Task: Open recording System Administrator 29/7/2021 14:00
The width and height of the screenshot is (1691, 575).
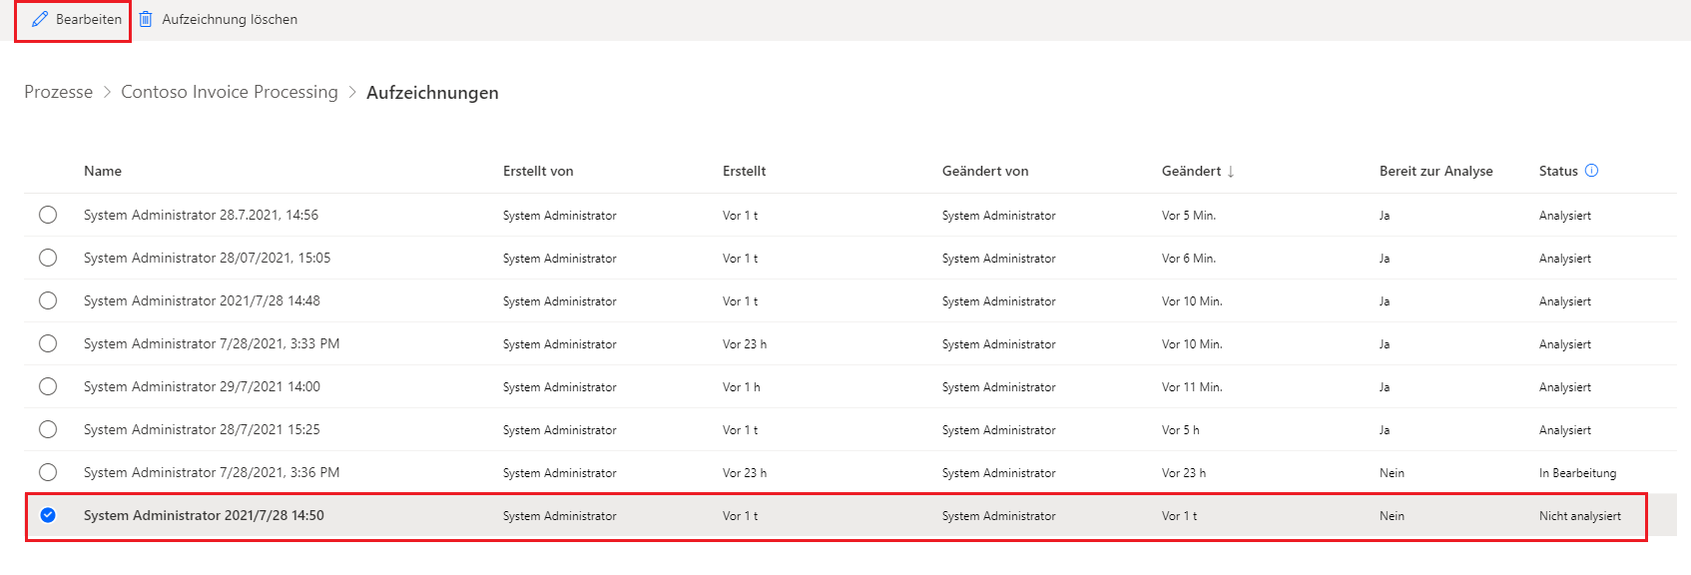Action: (202, 386)
